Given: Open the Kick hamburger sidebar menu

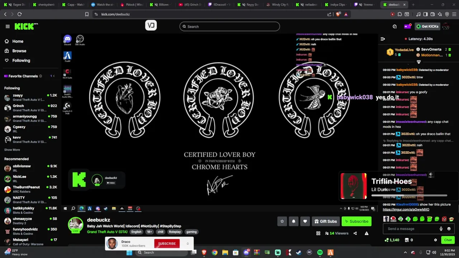Looking at the screenshot, I should [x=8, y=27].
